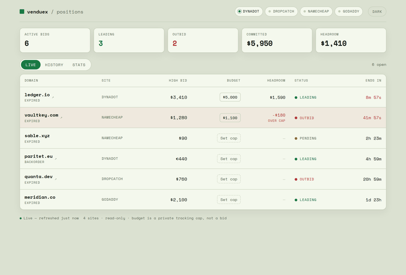Click LEADING status for ledger.io
406x275 pixels.
point(305,97)
